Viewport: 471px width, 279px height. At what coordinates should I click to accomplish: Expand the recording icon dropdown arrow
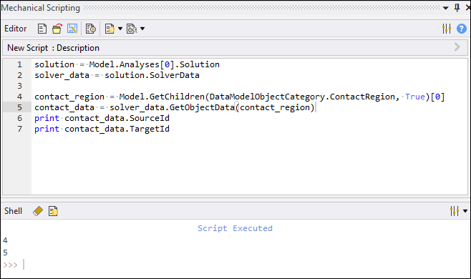tap(142, 29)
